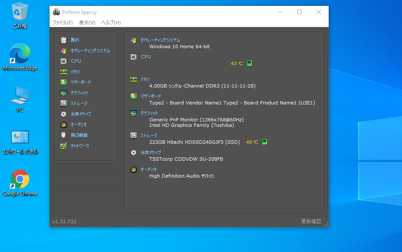Click the ストレージ hard disk icon in sidebar
Image resolution: width=402 pixels, height=252 pixels.
coord(64,103)
